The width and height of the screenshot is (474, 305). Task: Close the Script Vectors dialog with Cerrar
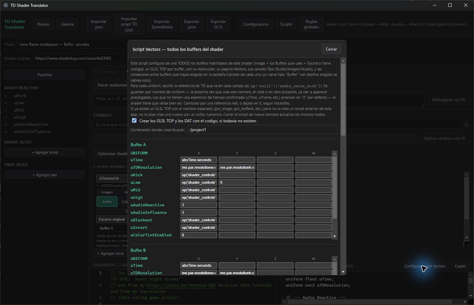331,49
